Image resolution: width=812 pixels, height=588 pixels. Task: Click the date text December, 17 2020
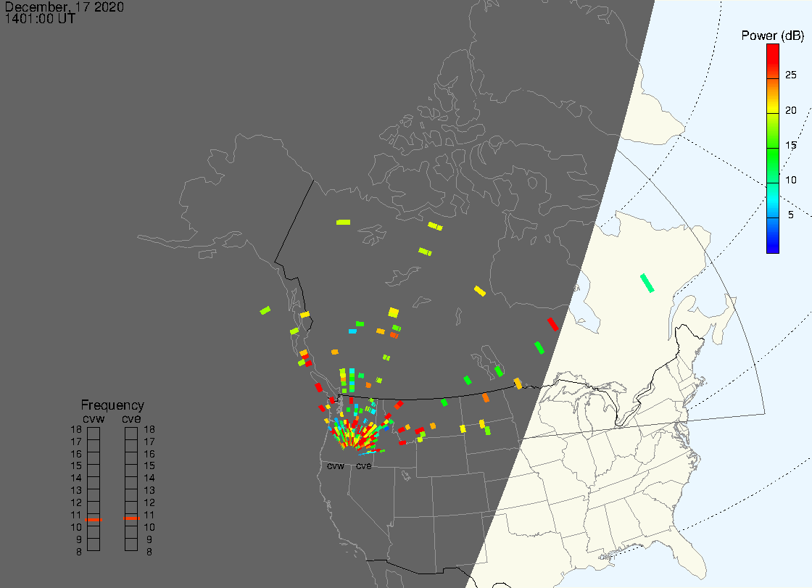pyautogui.click(x=65, y=7)
